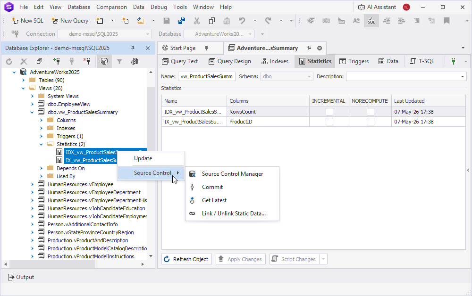Open Source Control Manager from submenu
Screen dimensions: 472x296
[232, 174]
